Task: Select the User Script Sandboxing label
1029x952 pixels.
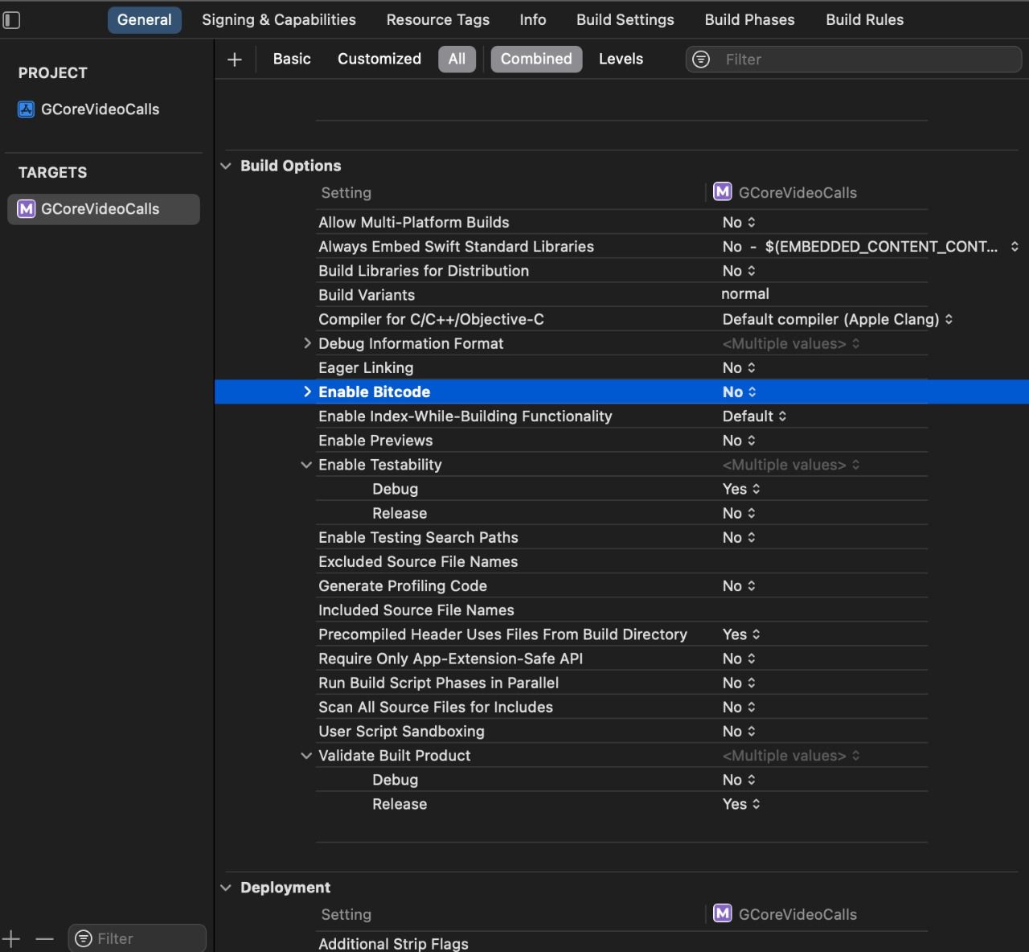Action: tap(401, 732)
